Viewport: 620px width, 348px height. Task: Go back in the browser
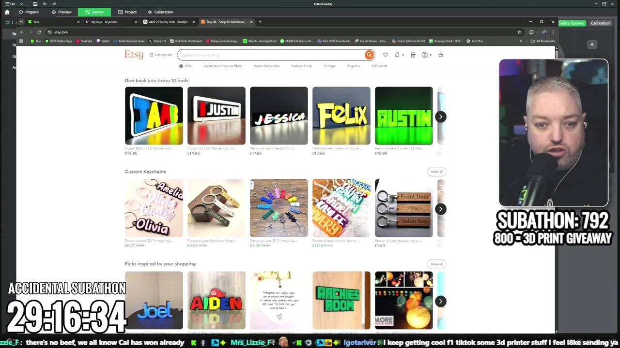(21, 32)
